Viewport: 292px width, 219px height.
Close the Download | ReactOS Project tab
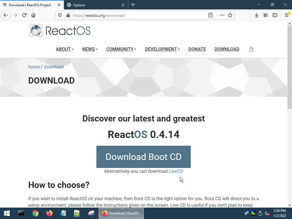pos(59,5)
